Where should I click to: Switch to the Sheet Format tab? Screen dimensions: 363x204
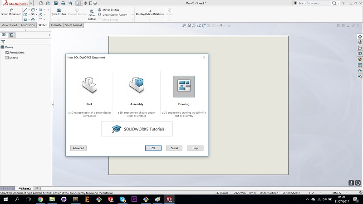pyautogui.click(x=74, y=25)
